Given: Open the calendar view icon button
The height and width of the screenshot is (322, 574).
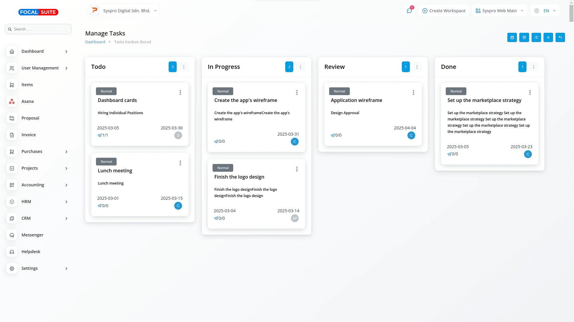Looking at the screenshot, I should pyautogui.click(x=512, y=38).
